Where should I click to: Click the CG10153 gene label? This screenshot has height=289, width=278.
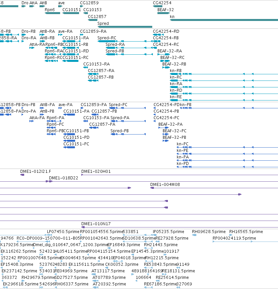(92, 10)
